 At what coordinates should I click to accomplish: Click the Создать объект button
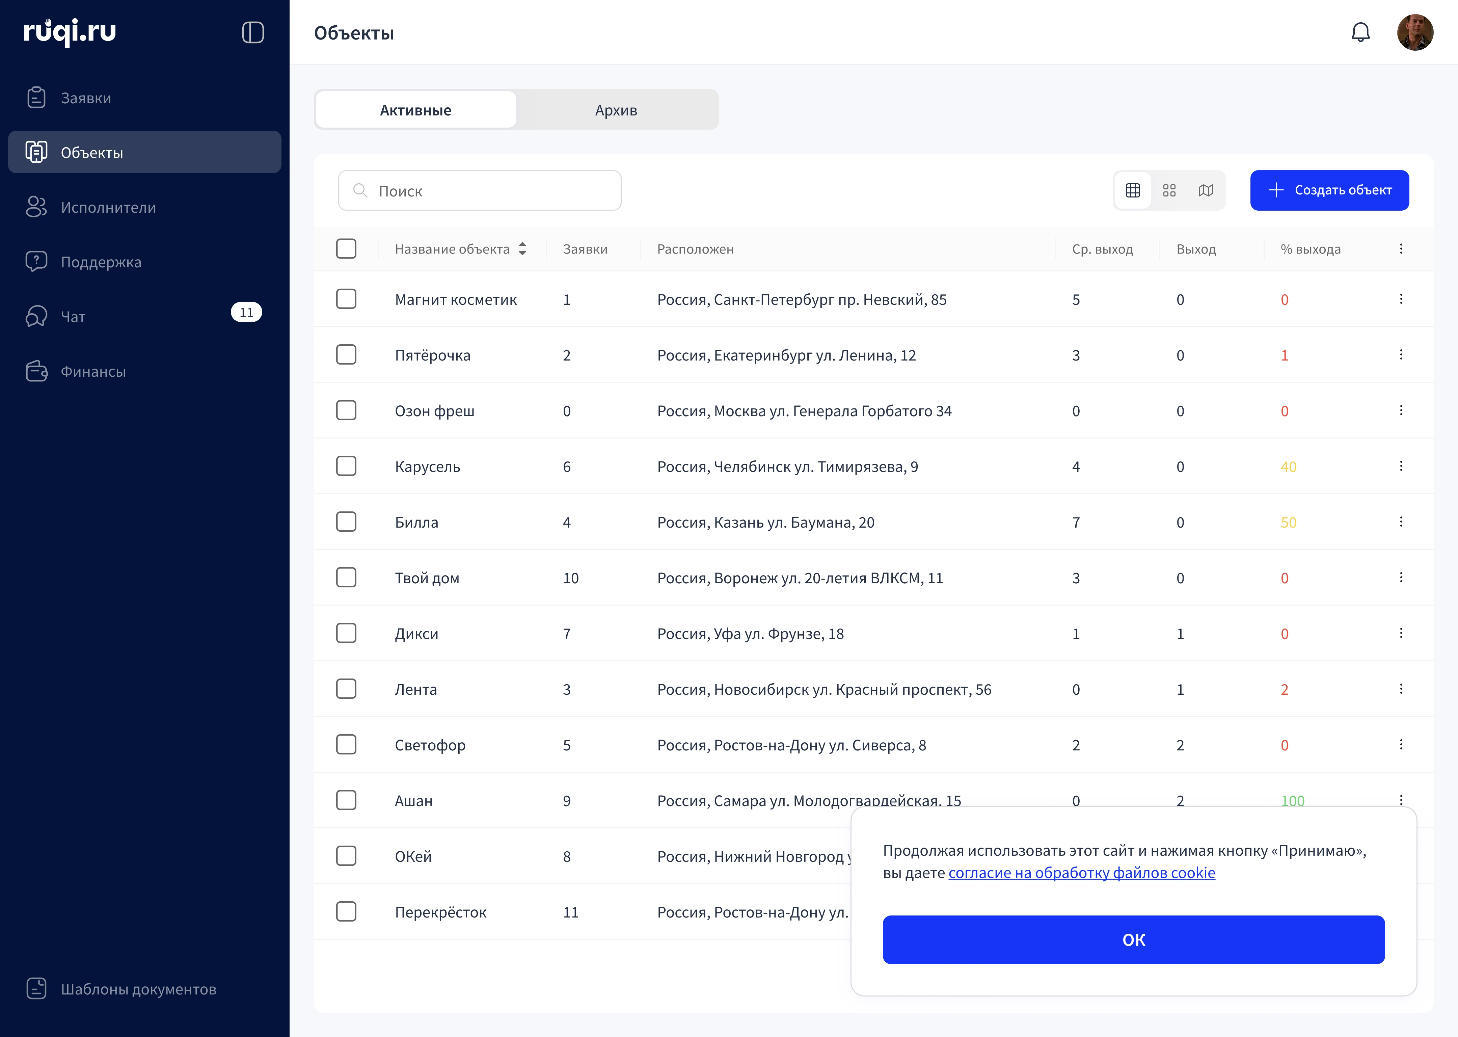pos(1329,190)
